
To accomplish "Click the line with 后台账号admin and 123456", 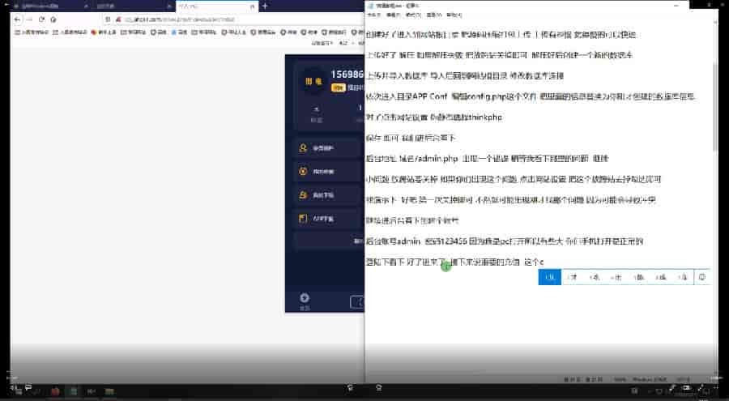I will click(x=505, y=241).
